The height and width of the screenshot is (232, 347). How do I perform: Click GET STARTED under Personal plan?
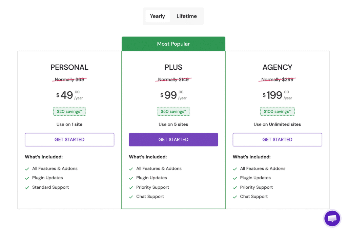click(69, 140)
